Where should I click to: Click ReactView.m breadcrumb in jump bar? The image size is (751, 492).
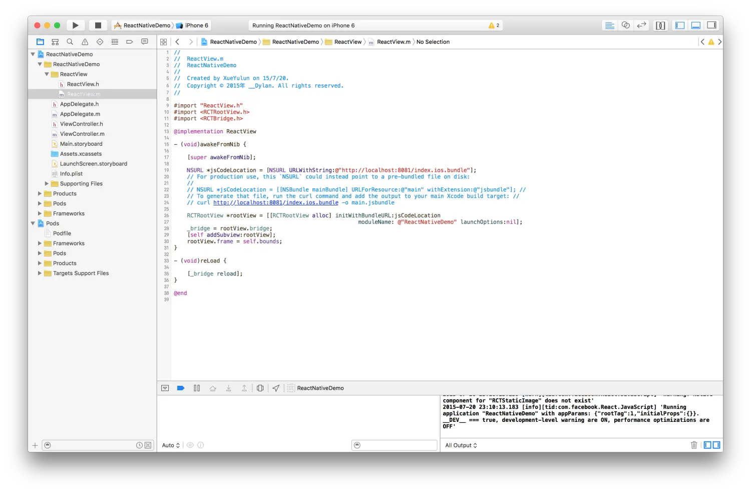click(x=390, y=42)
